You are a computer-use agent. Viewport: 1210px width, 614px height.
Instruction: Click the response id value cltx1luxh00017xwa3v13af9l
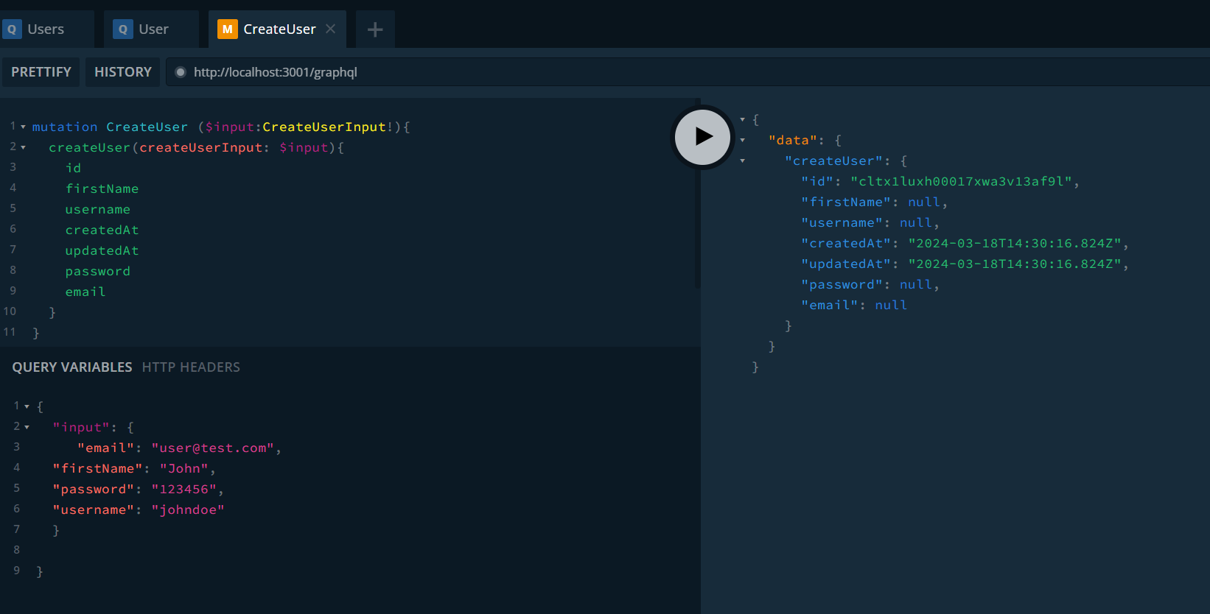962,182
